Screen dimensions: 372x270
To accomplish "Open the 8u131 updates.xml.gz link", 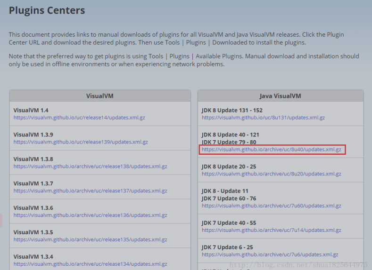I will click(x=264, y=118).
